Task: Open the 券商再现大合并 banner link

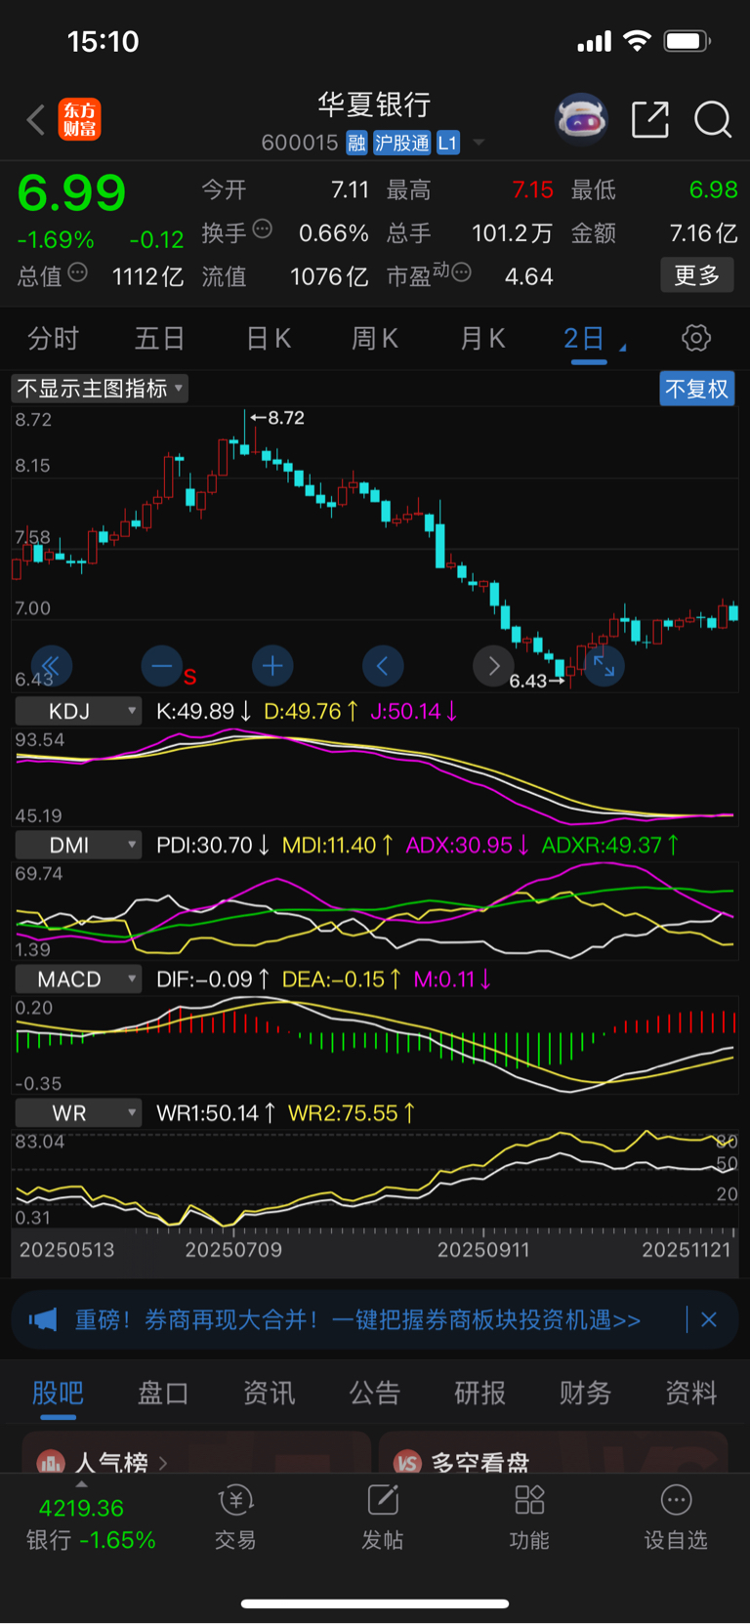Action: point(358,1320)
